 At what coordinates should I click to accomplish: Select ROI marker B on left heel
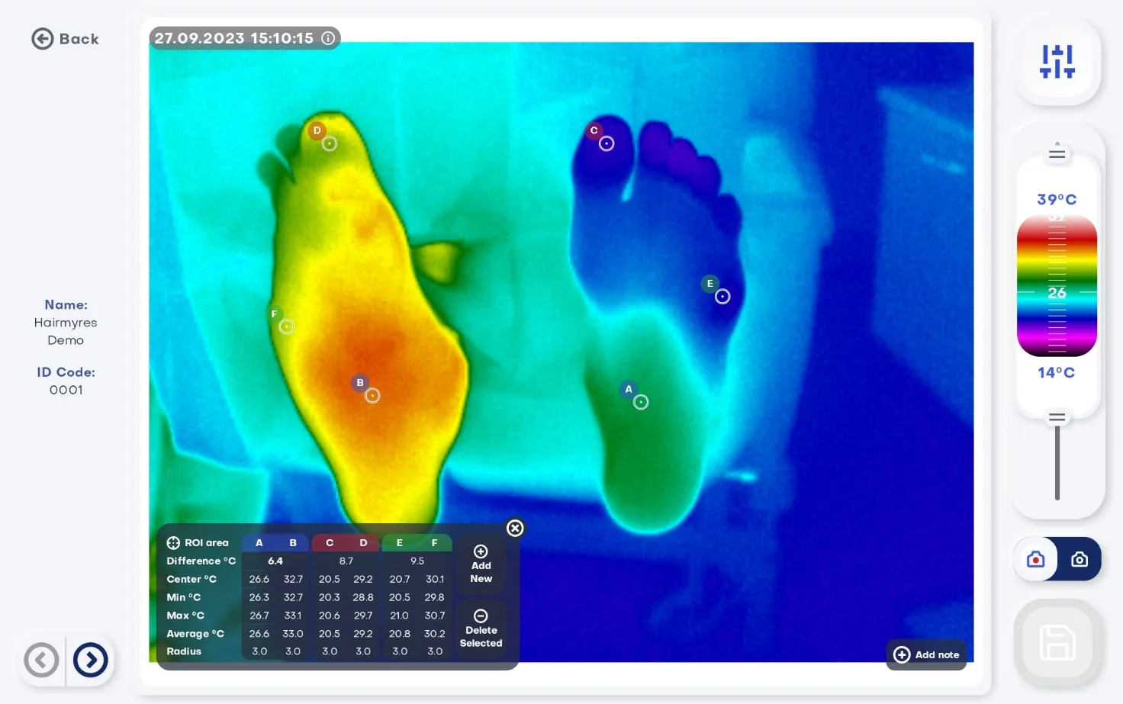pyautogui.click(x=372, y=395)
